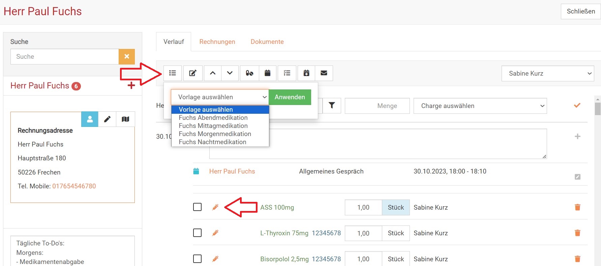Delete the ASS 100mg entry via trash icon

tap(577, 207)
